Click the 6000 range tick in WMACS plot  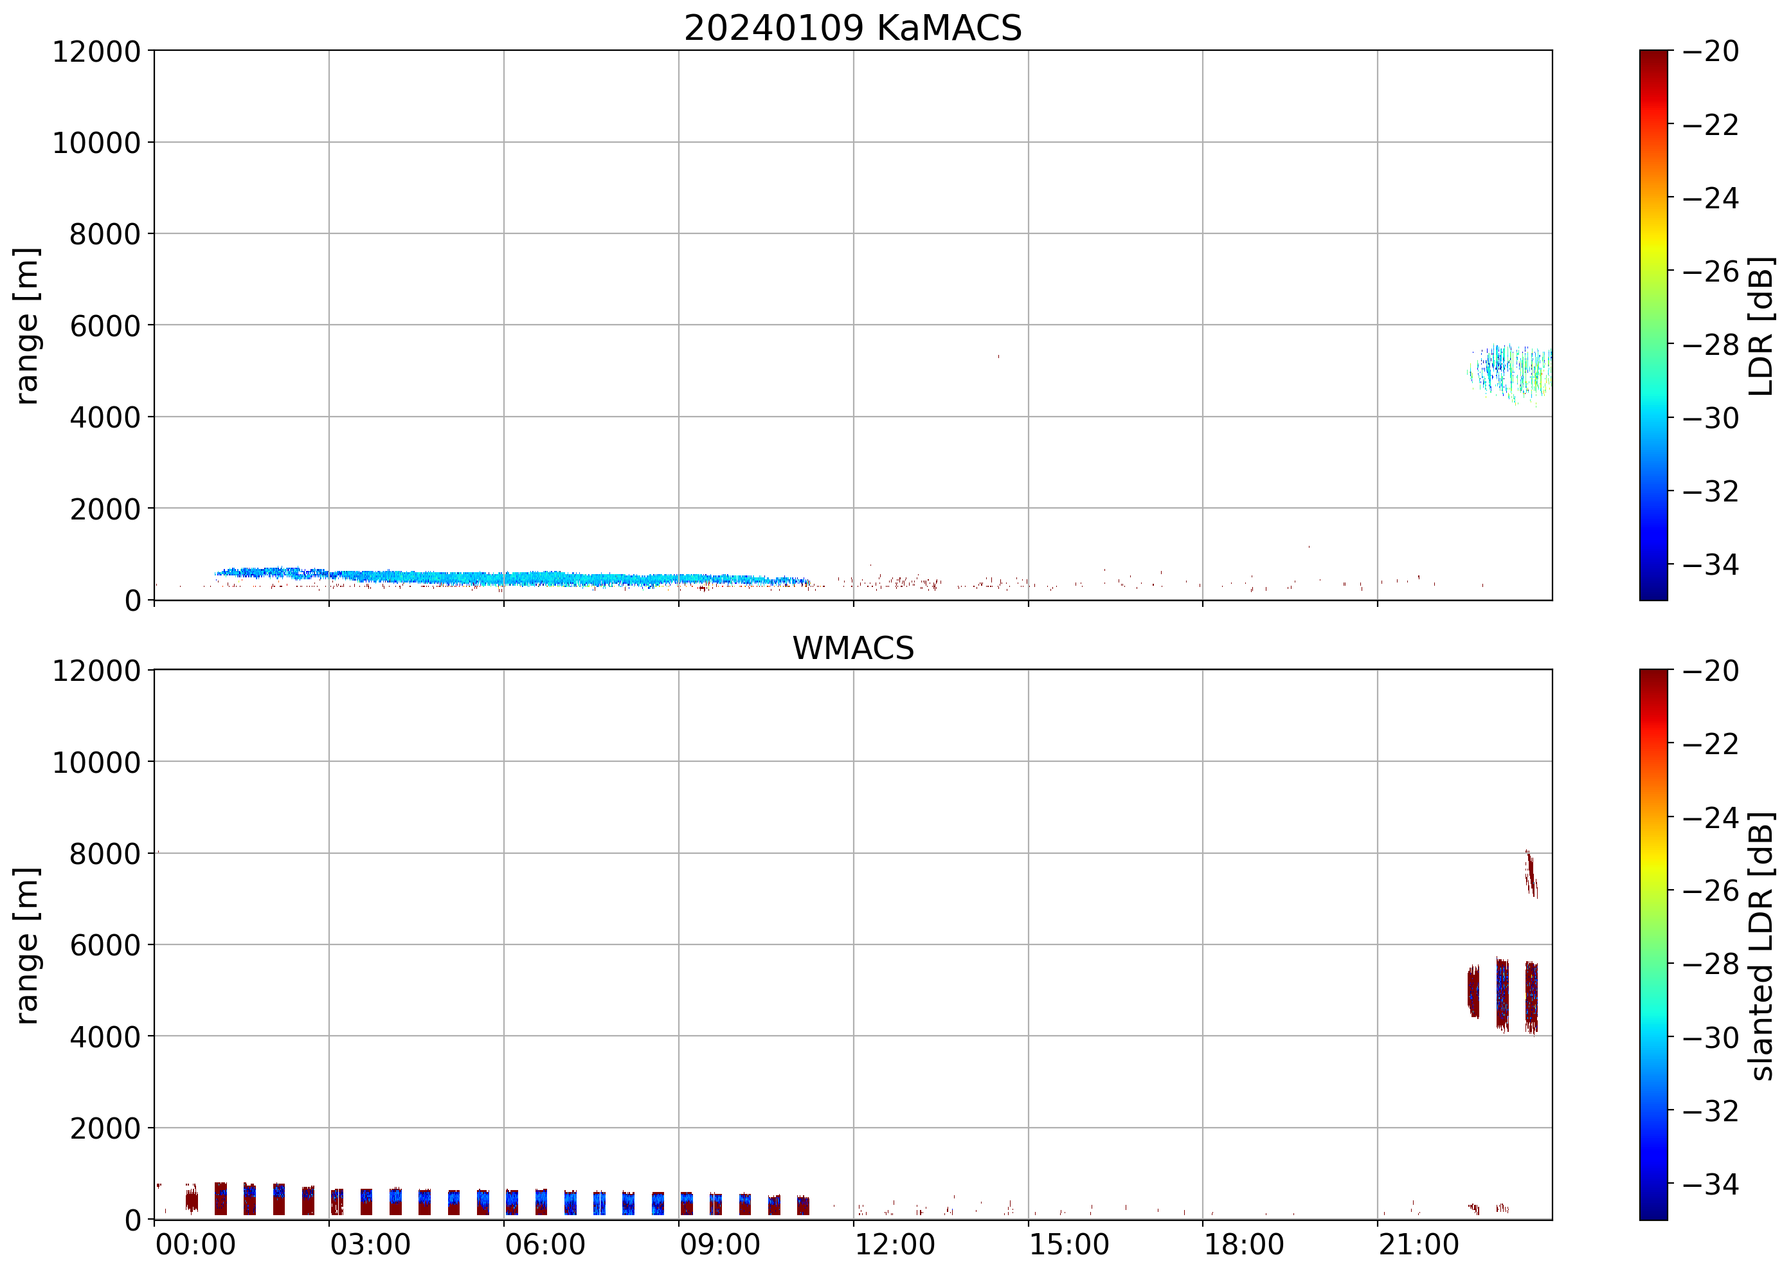click(x=104, y=945)
